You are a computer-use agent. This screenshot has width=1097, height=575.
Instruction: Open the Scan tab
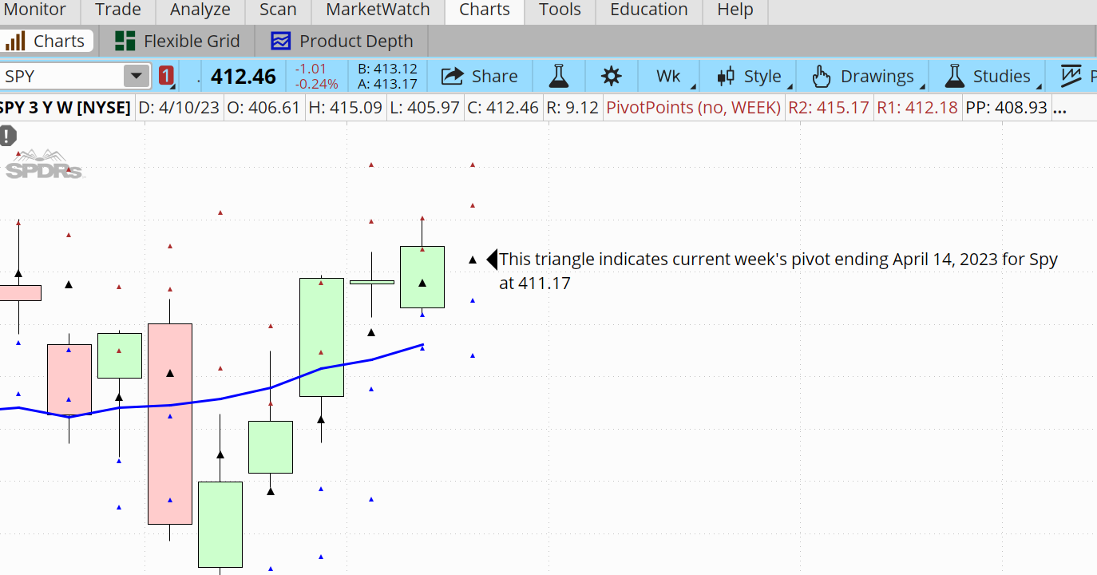coord(278,10)
